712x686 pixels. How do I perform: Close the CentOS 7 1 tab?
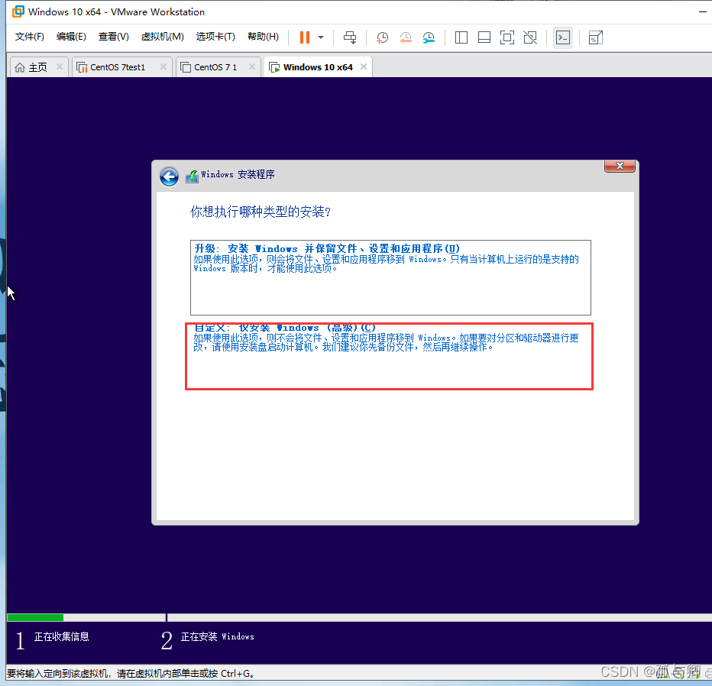click(252, 66)
